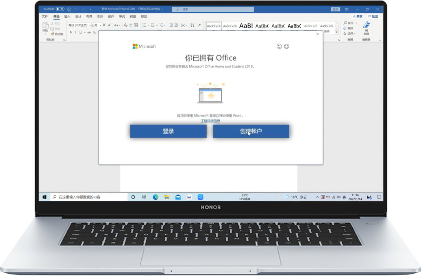Click the Save icon in title bar

69,9
